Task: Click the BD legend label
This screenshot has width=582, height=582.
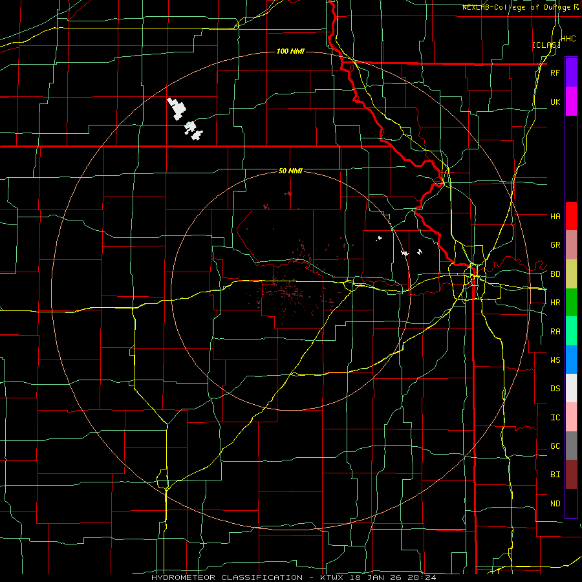Action: click(555, 274)
